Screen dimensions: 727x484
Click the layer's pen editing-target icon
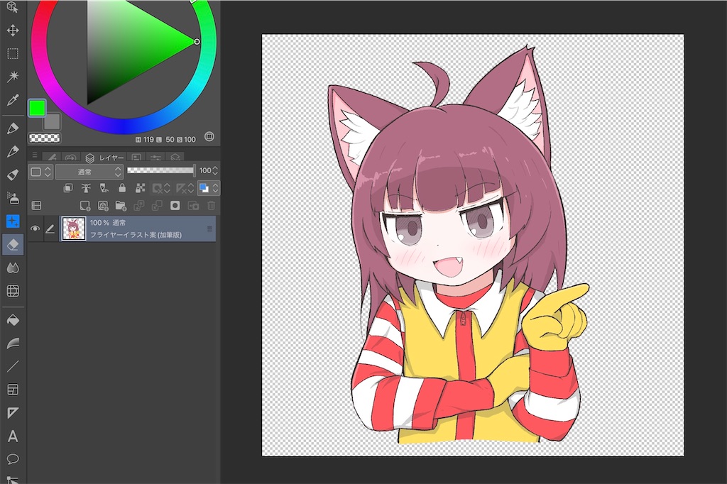point(50,229)
